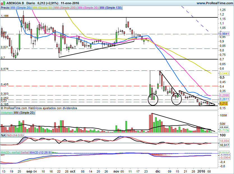234x174 pixels.
Task: Click the 0,9841 blue price axis tag
Action: tap(224, 34)
